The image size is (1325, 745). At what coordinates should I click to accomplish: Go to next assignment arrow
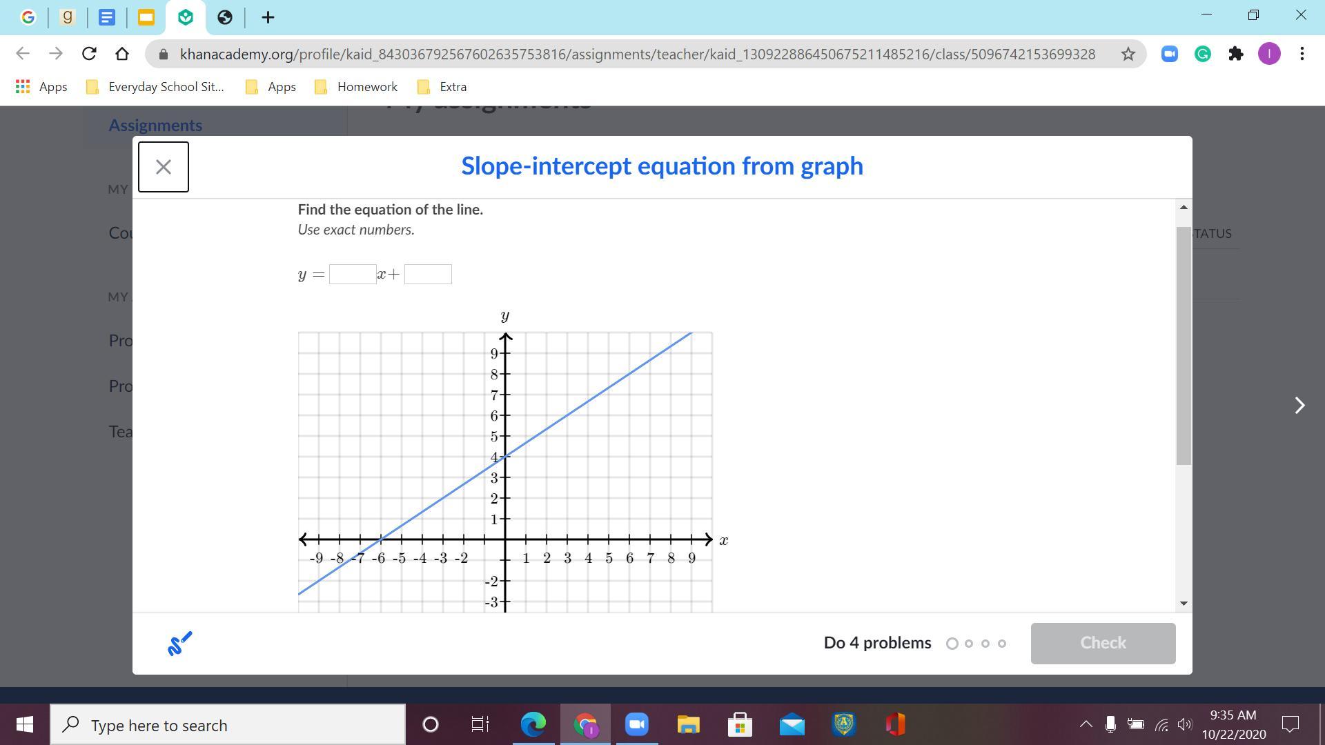(x=1299, y=406)
